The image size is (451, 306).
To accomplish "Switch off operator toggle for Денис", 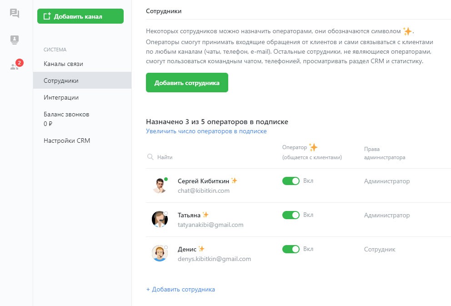I will point(291,249).
